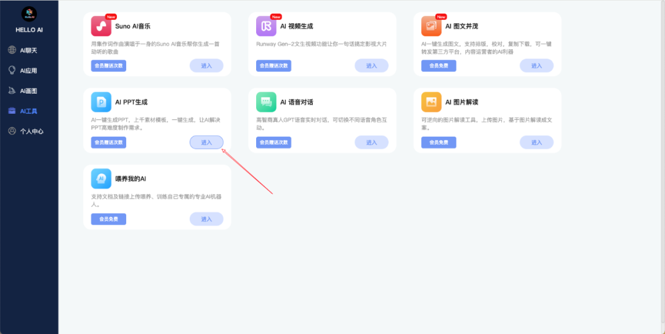The height and width of the screenshot is (334, 665).
Task: Click 会员免费 tag on AI 图文并茂 card
Action: pyautogui.click(x=438, y=66)
